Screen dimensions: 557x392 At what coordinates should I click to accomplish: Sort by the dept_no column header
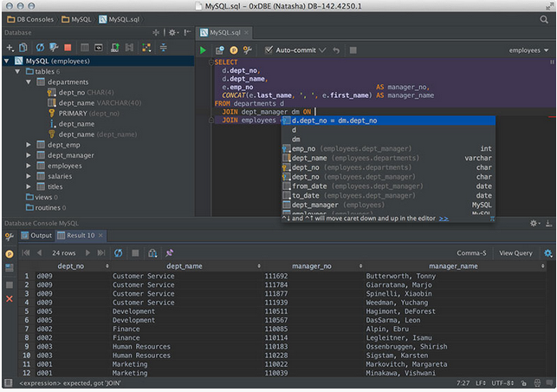coord(71,266)
